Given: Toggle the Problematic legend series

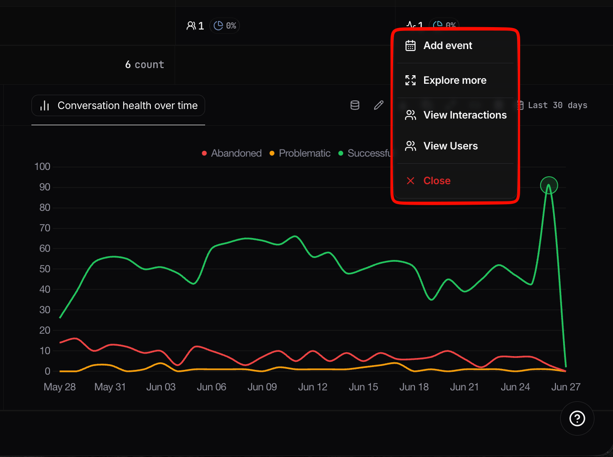Looking at the screenshot, I should click(x=300, y=153).
